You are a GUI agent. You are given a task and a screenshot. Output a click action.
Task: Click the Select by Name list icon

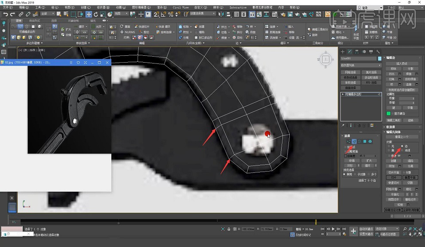(x=66, y=14)
